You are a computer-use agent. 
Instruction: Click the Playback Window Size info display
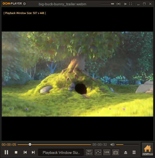[x=61, y=153]
